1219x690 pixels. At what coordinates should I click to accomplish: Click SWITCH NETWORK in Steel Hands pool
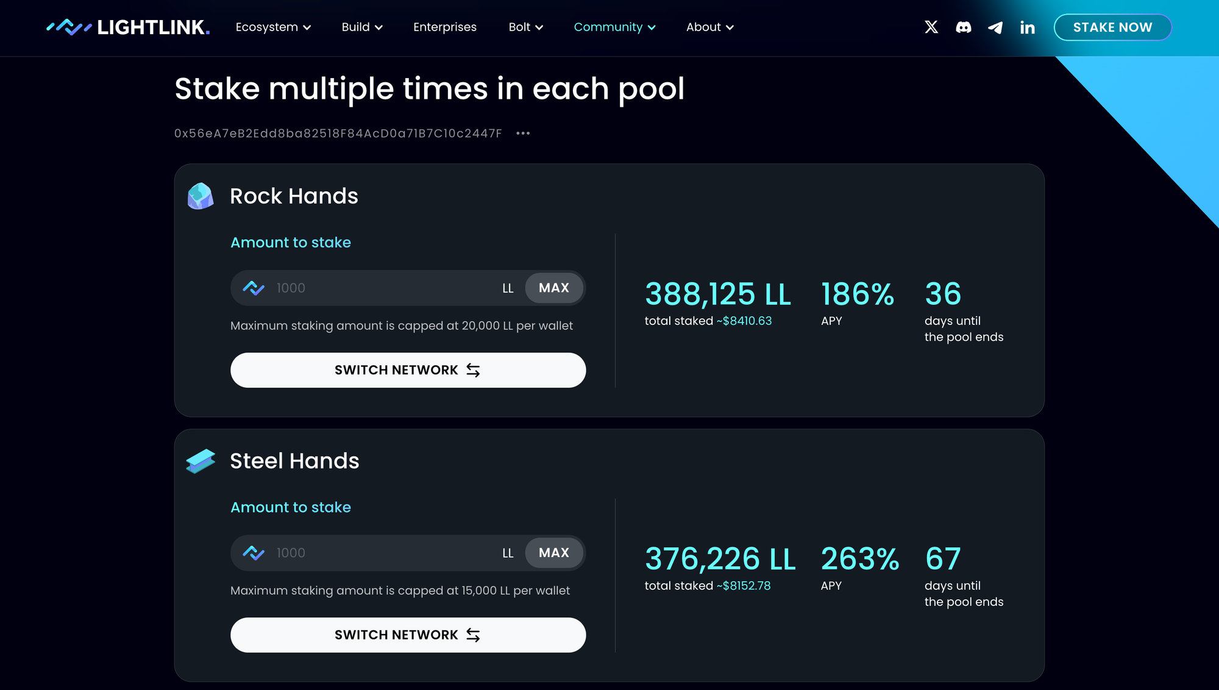pos(408,635)
